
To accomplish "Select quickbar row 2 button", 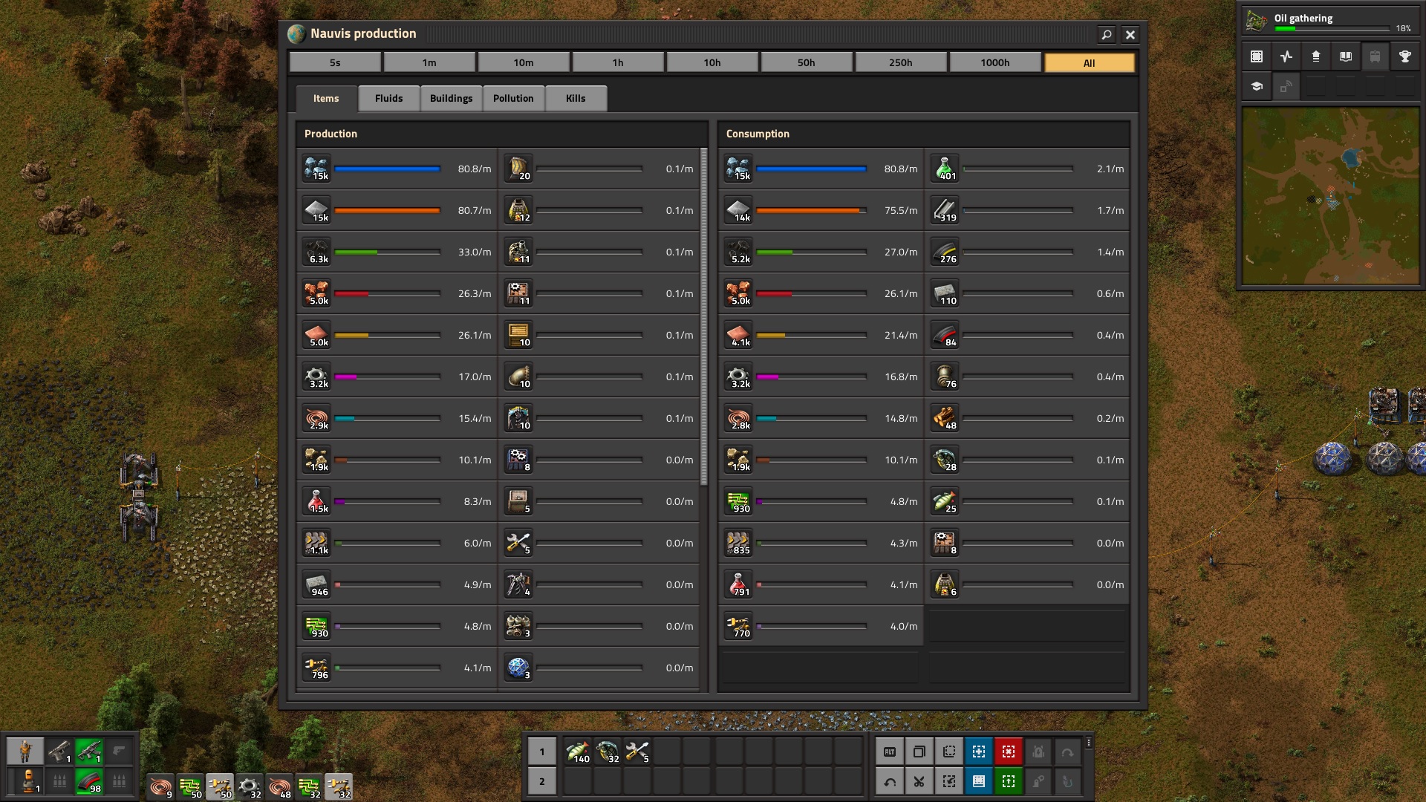I will tap(542, 781).
